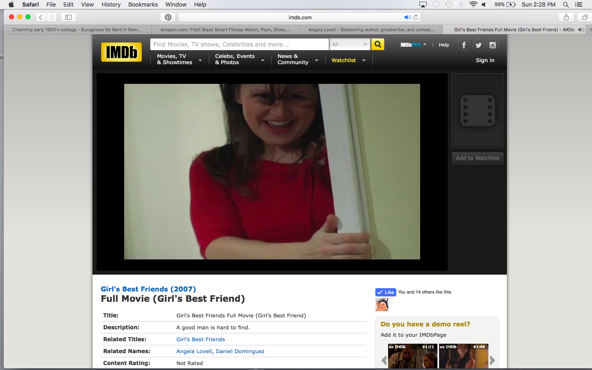Click the Sun 2:28 PM clock

pyautogui.click(x=539, y=5)
